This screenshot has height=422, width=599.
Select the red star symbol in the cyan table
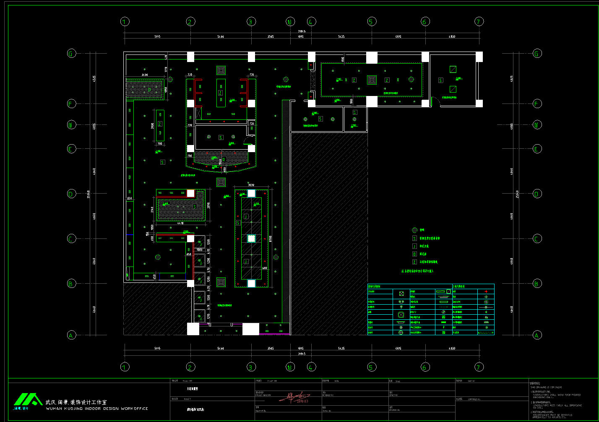486,291
